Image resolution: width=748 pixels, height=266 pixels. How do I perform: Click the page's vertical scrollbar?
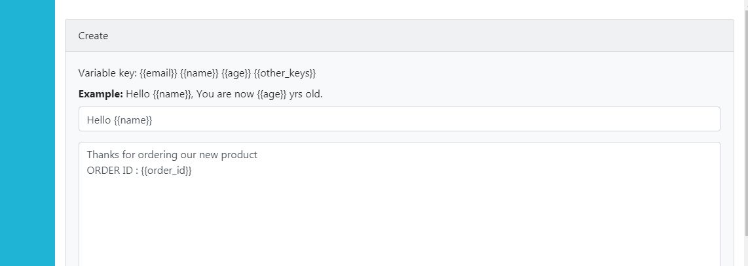coord(744,131)
